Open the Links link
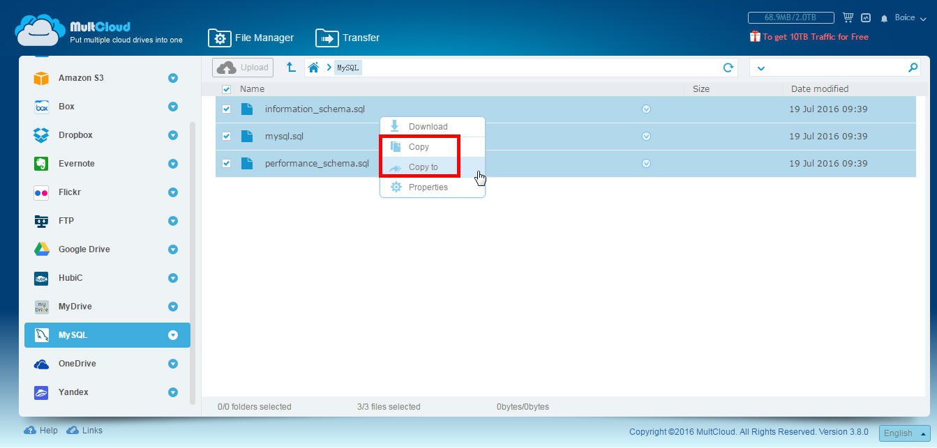 coord(84,431)
